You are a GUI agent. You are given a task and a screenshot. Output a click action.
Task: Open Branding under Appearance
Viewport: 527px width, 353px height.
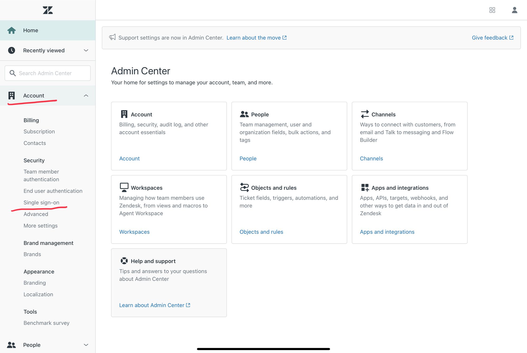tap(35, 283)
